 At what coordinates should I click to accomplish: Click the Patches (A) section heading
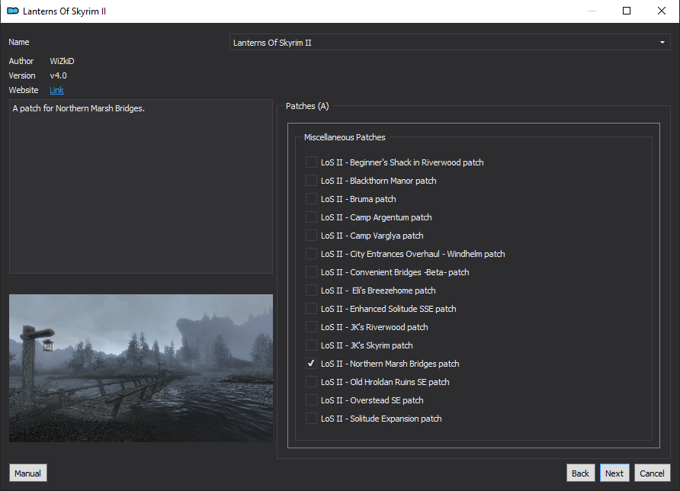coord(307,106)
